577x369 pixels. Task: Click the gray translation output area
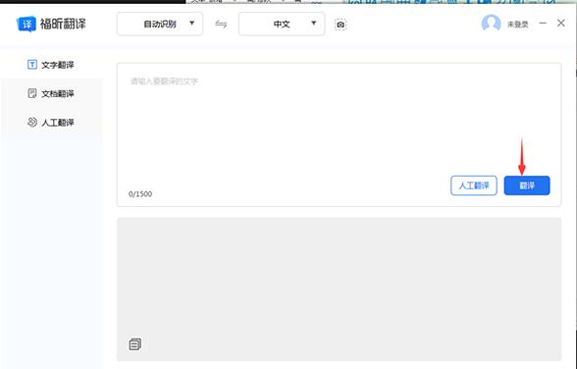[339, 290]
